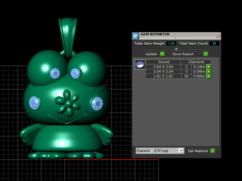The width and height of the screenshot is (242, 181).
Task: Open the Diamond material dropdown arrow
Action: [181, 151]
